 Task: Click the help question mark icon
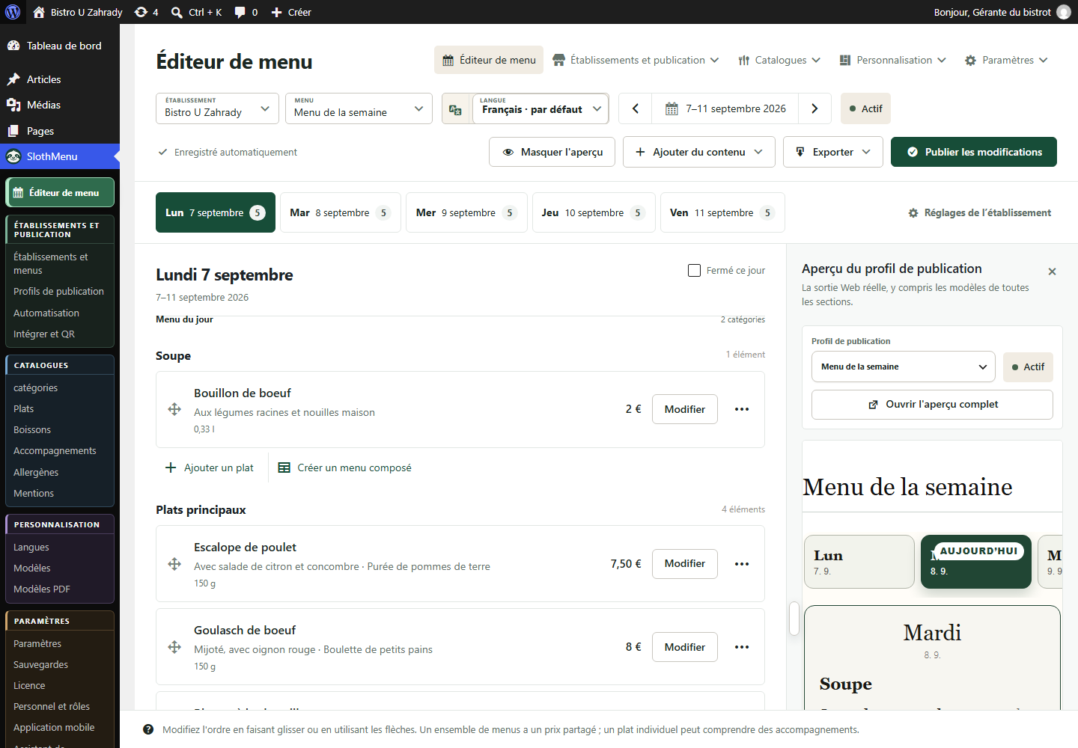coord(148,729)
